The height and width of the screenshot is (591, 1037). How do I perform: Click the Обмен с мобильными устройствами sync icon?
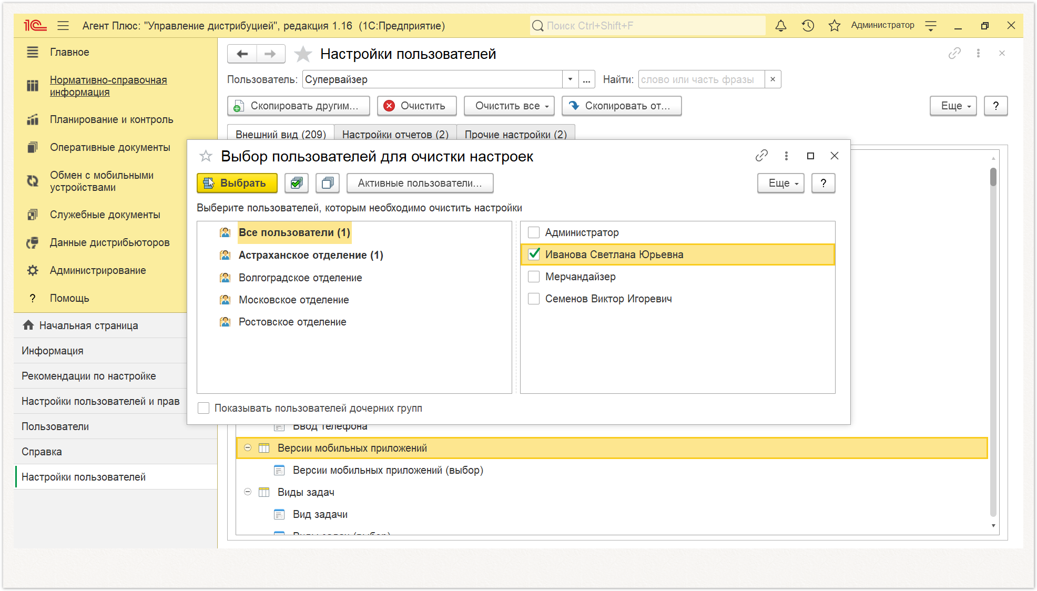(33, 181)
